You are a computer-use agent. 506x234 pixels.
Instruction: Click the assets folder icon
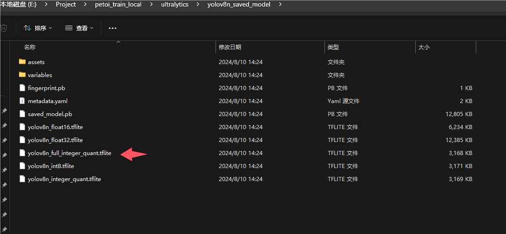click(x=22, y=62)
